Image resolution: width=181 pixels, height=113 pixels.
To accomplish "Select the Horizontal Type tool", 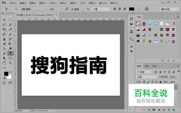I will (x=10, y=54).
